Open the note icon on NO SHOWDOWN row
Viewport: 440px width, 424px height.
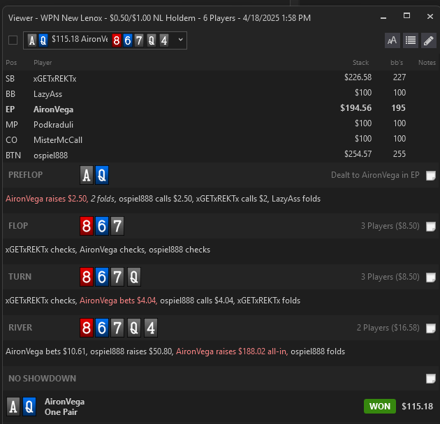pos(431,379)
